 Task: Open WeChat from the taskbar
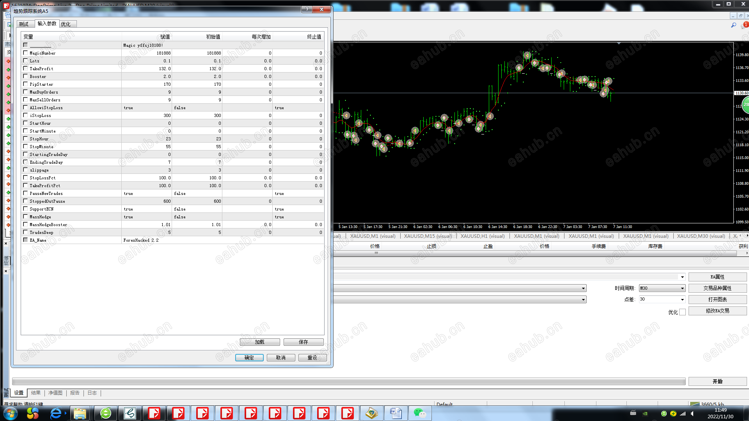tap(420, 413)
